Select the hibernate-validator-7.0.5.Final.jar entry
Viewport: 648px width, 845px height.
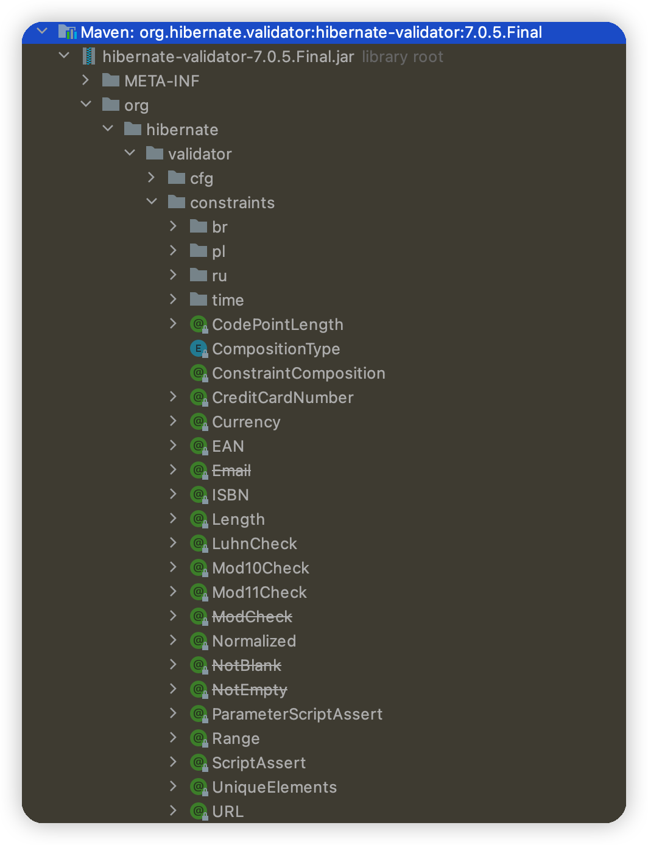point(228,57)
